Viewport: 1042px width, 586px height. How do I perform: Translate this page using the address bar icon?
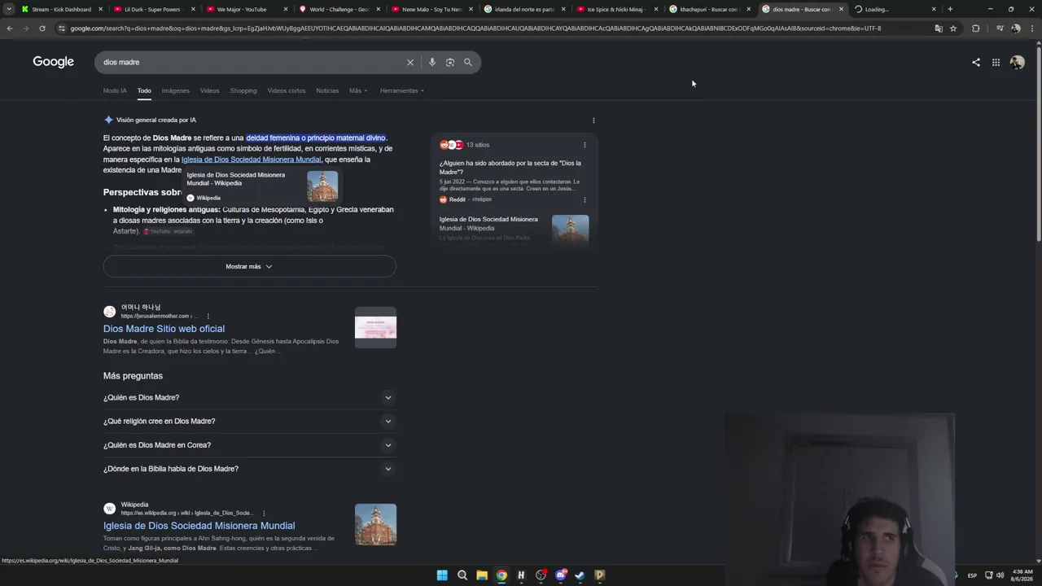point(939,28)
